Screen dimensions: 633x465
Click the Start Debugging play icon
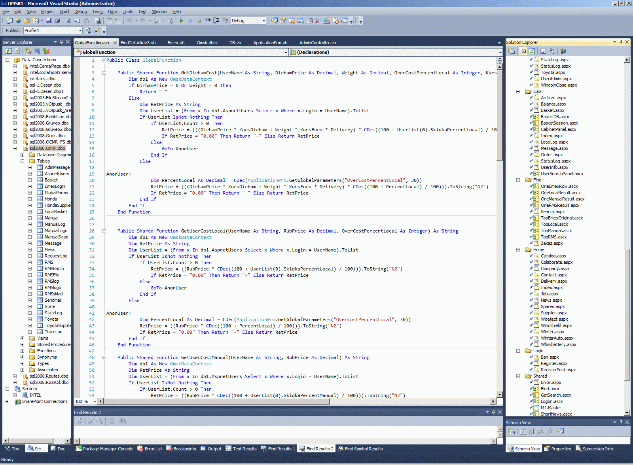click(181, 21)
